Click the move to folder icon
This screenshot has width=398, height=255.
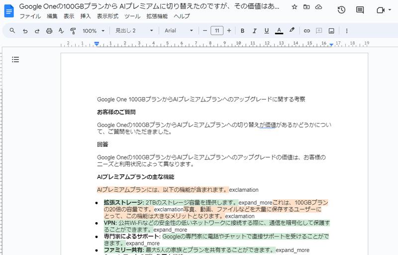pos(306,7)
